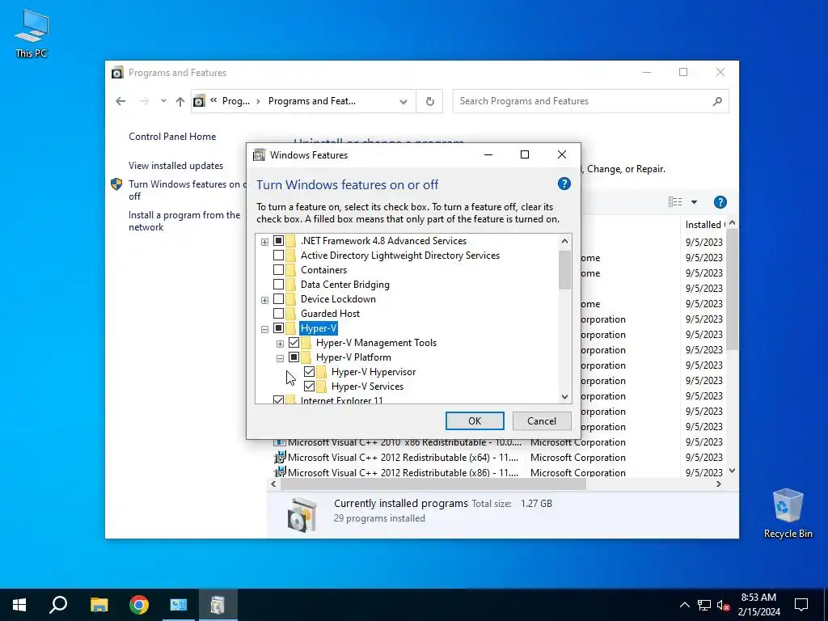Click Install a program from the network
Image resolution: width=828 pixels, height=621 pixels.
point(184,221)
